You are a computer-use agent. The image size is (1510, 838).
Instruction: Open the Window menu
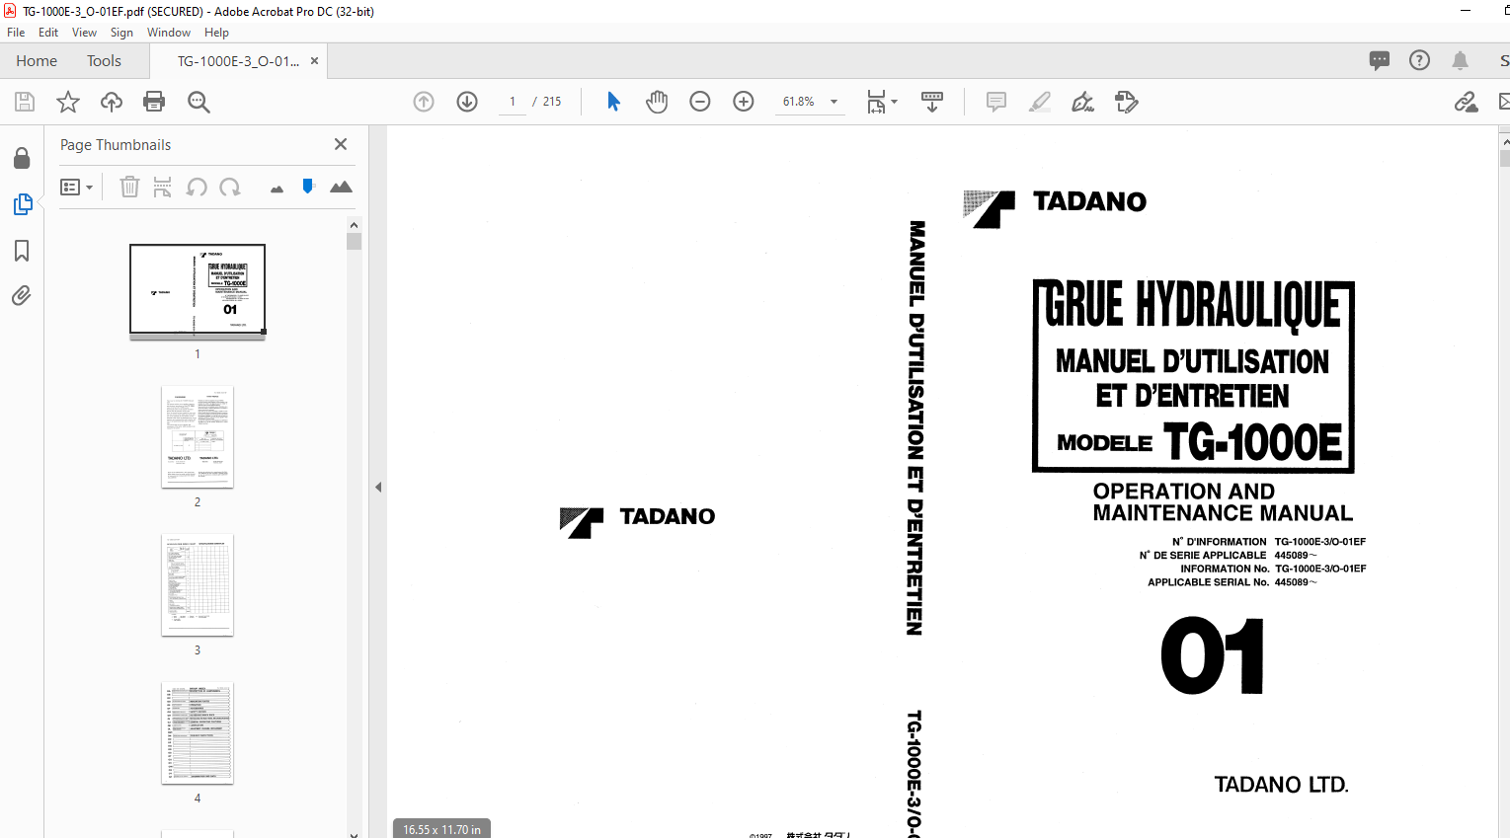coord(169,33)
